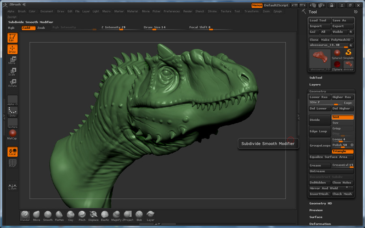Click the Divide button
The width and height of the screenshot is (365, 228).
coord(320,120)
